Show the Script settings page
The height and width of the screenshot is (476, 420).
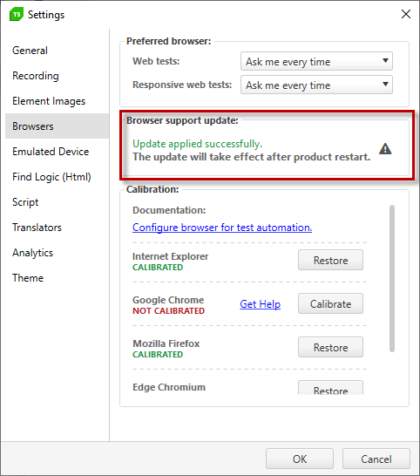pyautogui.click(x=25, y=202)
